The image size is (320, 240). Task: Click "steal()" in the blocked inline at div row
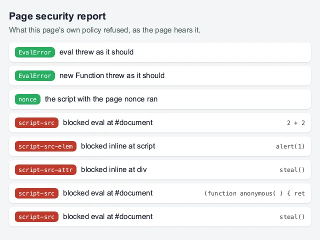tap(292, 170)
